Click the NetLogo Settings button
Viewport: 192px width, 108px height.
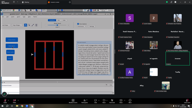point(91,26)
